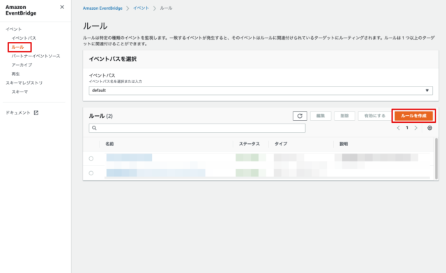Image resolution: width=446 pixels, height=273 pixels.
Task: Go to next rules page
Action: coord(416,128)
